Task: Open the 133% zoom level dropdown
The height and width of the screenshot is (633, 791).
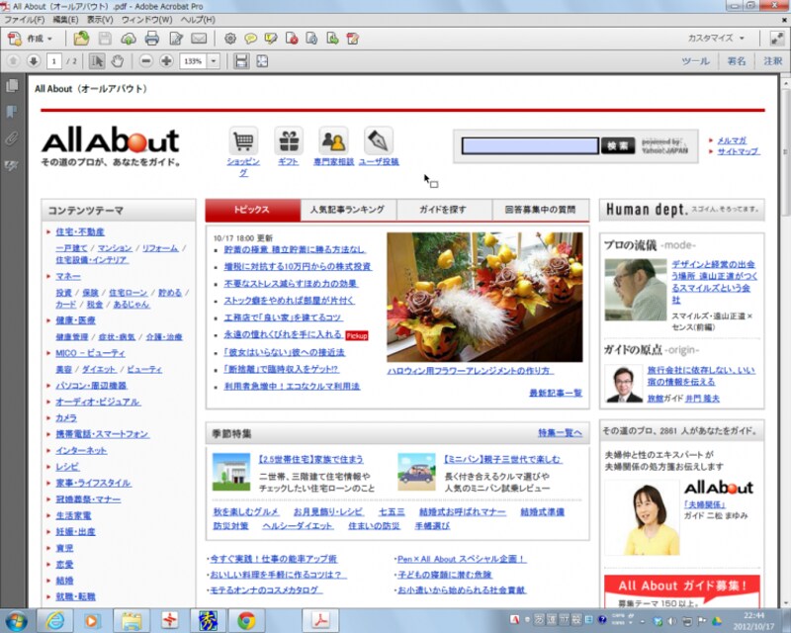Action: coord(212,60)
